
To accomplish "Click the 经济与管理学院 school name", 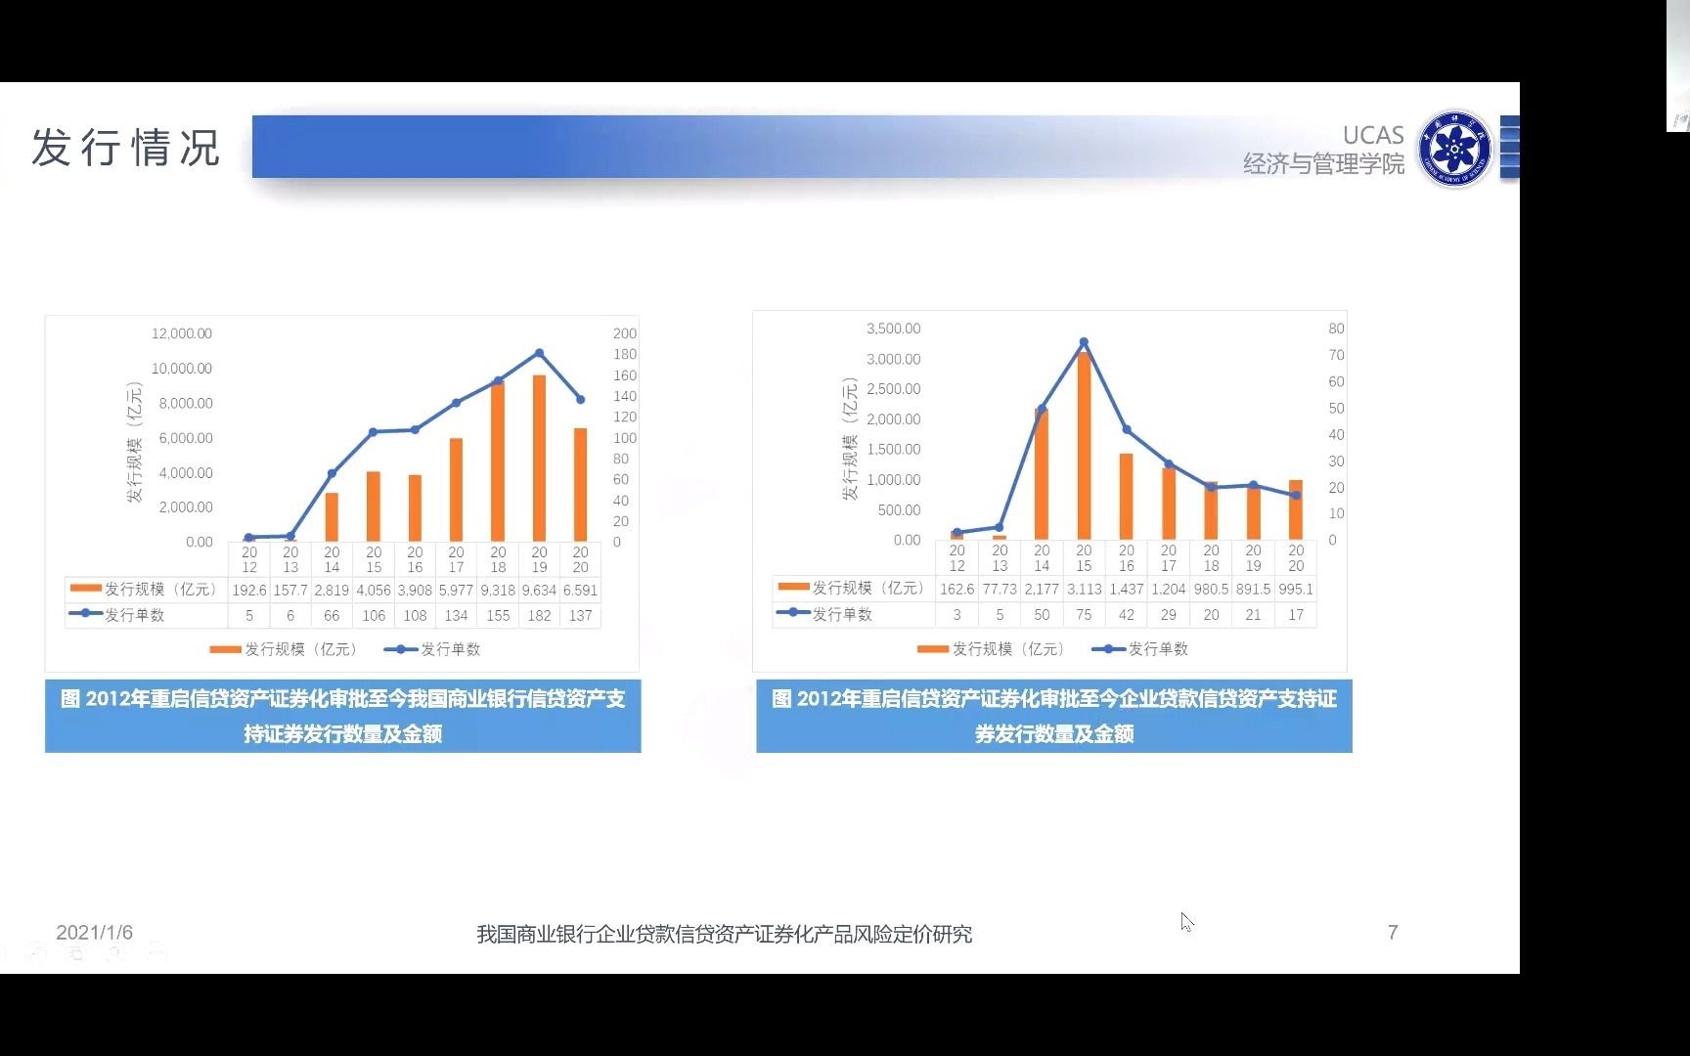I will click(1323, 163).
